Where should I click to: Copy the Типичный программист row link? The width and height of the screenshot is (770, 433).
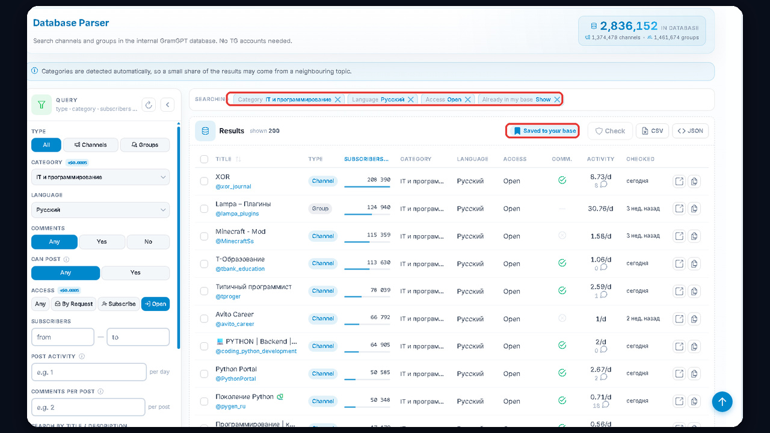point(694,291)
